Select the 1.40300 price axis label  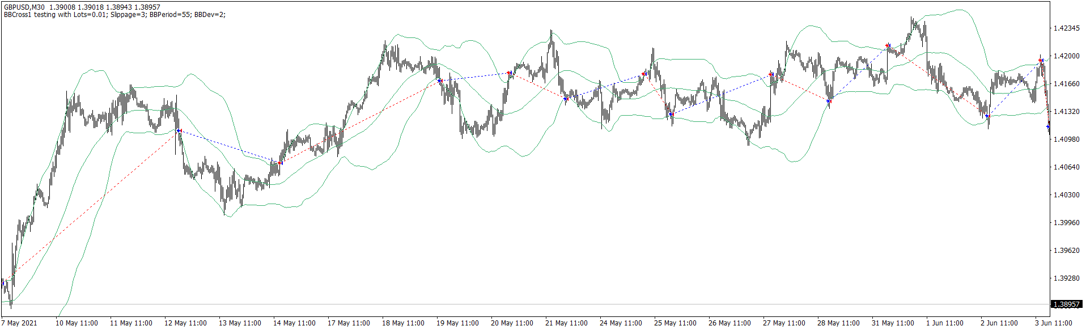pyautogui.click(x=1066, y=195)
